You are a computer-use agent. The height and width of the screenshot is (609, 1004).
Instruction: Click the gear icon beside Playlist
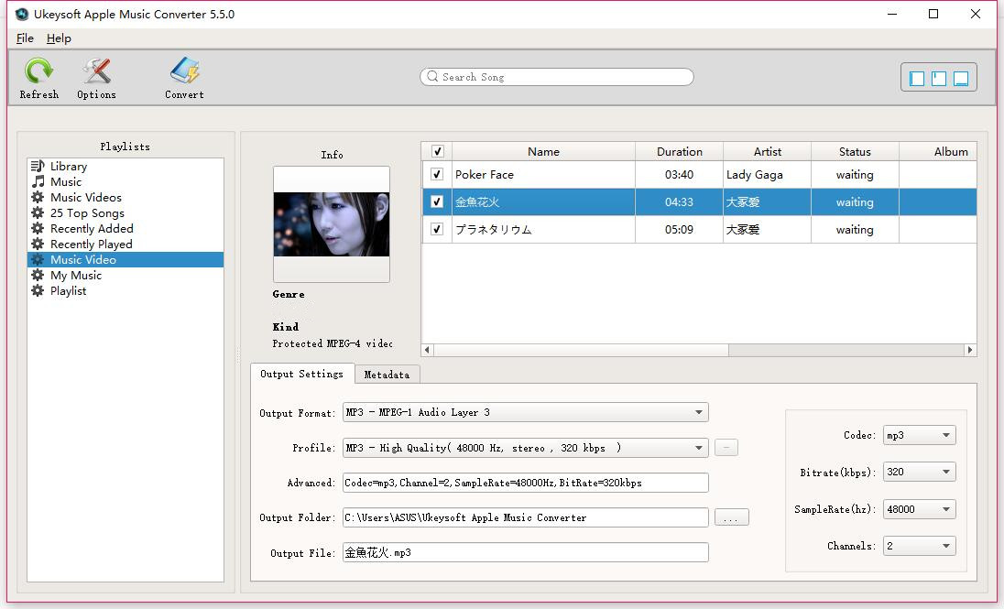[38, 290]
